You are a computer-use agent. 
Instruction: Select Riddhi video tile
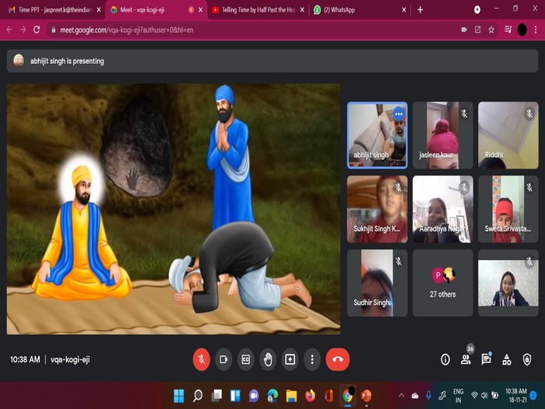coord(508,136)
